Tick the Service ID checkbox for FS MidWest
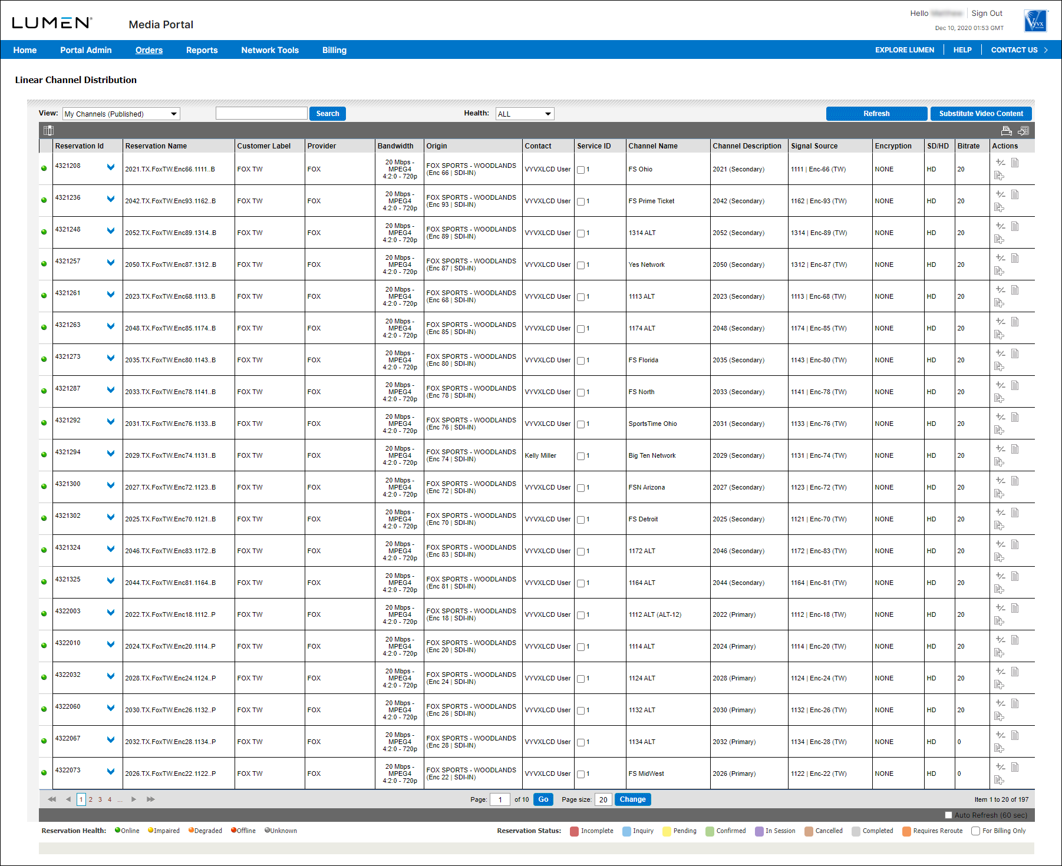 [x=581, y=774]
